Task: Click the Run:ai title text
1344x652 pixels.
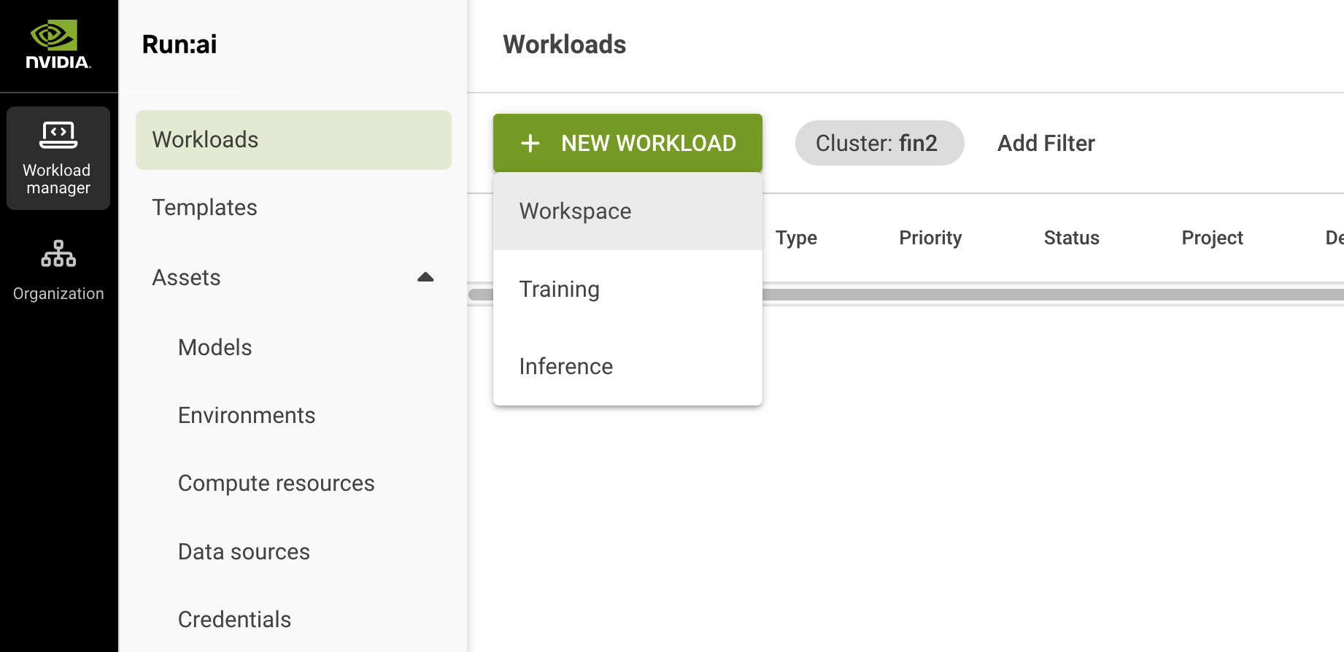Action: click(x=179, y=44)
